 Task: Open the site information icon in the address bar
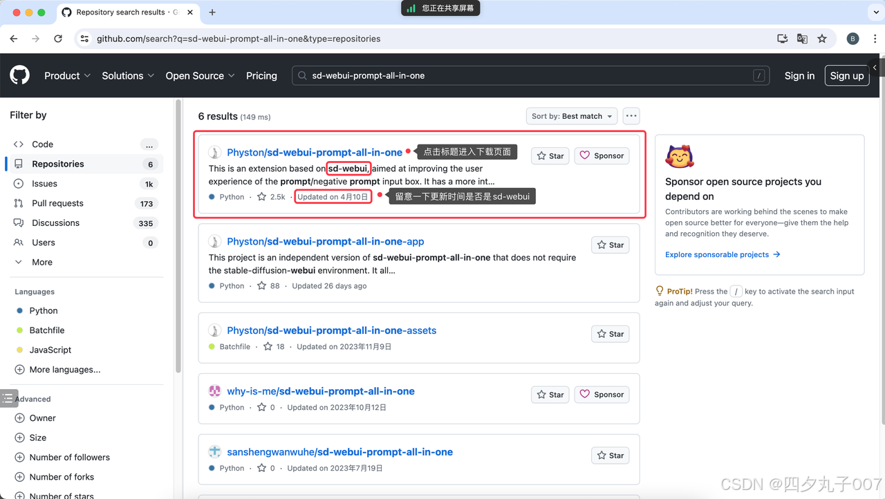(x=84, y=39)
